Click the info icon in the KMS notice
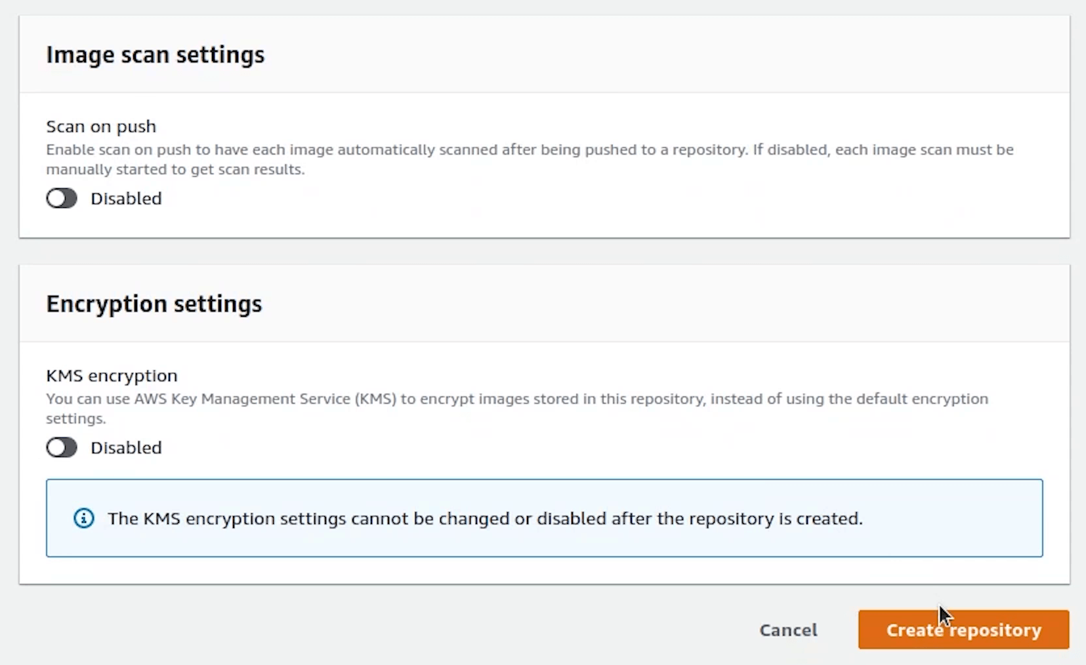This screenshot has width=1086, height=665. [x=84, y=519]
